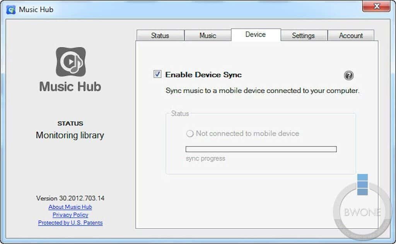Uncheck the Enable Device Sync checkbox
Image resolution: width=396 pixels, height=244 pixels.
157,74
